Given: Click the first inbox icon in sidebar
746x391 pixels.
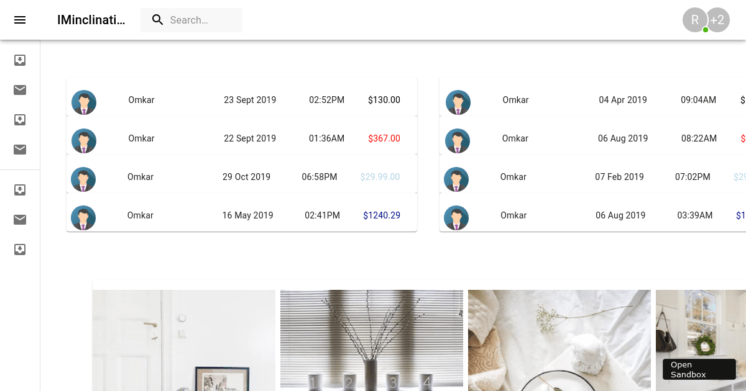Looking at the screenshot, I should pyautogui.click(x=20, y=60).
